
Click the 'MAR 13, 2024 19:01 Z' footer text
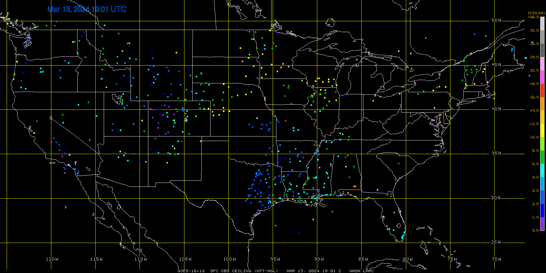click(x=314, y=271)
